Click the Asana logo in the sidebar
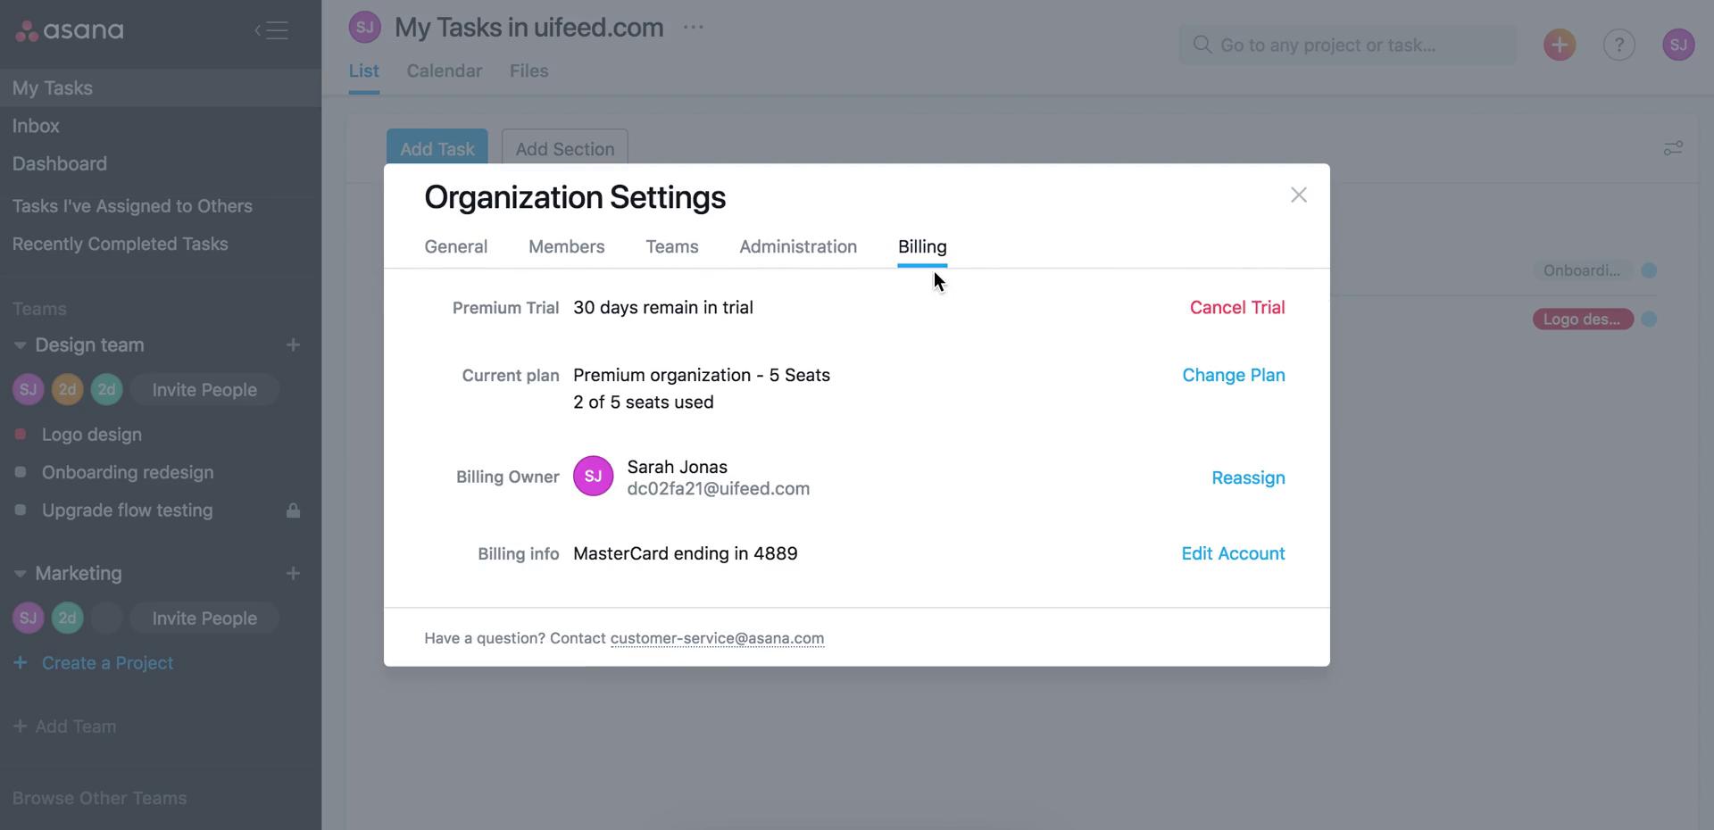The image size is (1714, 830). [70, 30]
